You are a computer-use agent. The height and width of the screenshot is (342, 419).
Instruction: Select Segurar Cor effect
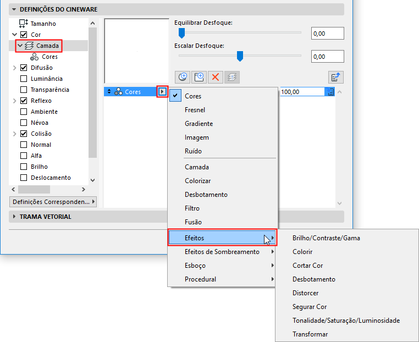[347, 307]
